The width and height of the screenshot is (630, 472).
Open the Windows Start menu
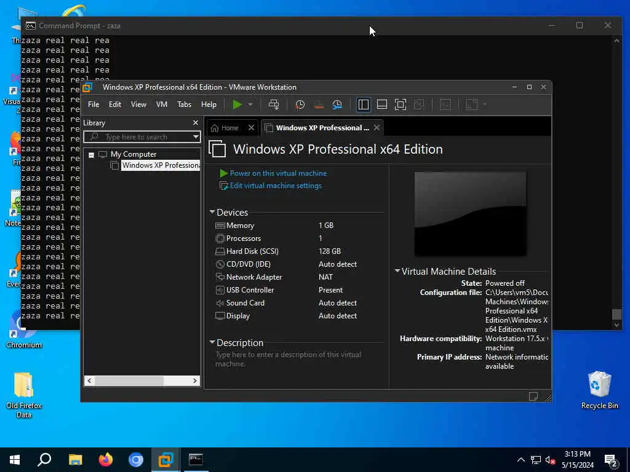(x=15, y=460)
